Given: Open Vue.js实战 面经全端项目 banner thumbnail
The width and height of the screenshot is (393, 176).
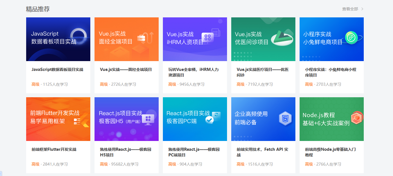Looking at the screenshot, I should click(x=127, y=39).
